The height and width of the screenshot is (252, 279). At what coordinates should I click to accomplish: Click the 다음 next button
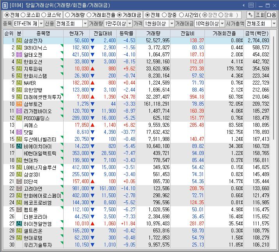click(271, 15)
